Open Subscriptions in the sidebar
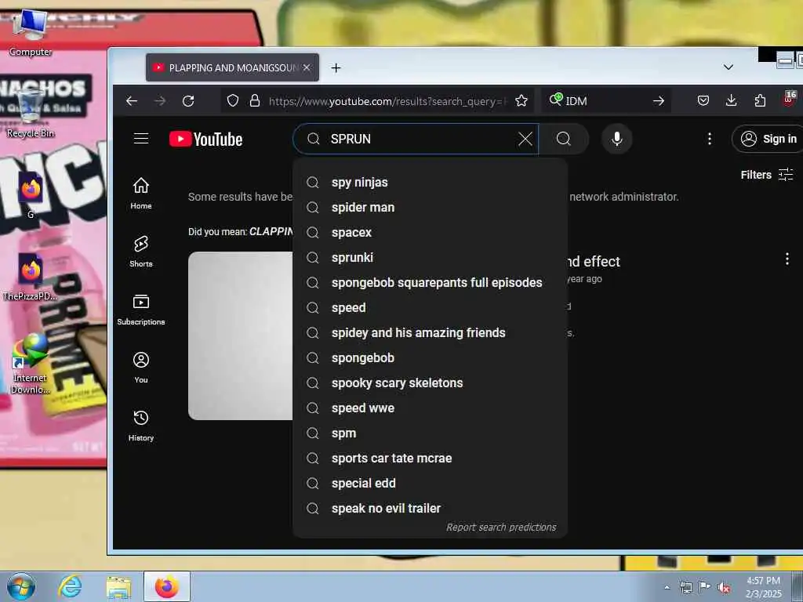 pos(141,310)
